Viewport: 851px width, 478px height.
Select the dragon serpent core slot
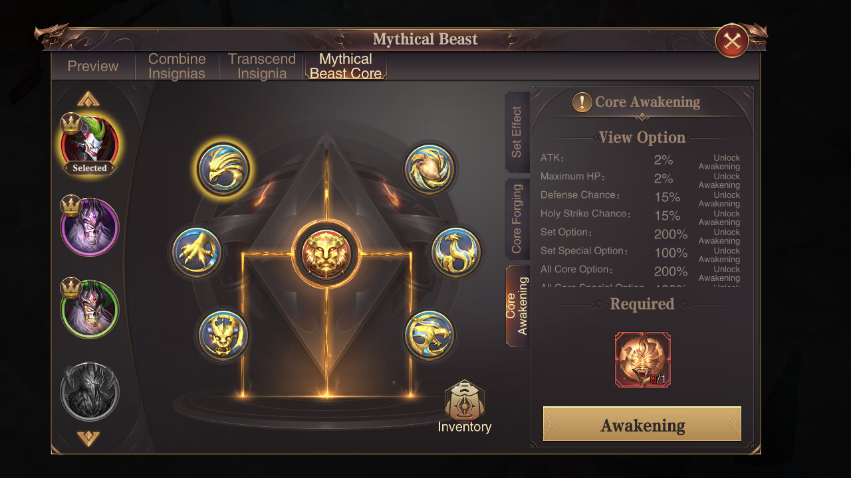click(456, 252)
